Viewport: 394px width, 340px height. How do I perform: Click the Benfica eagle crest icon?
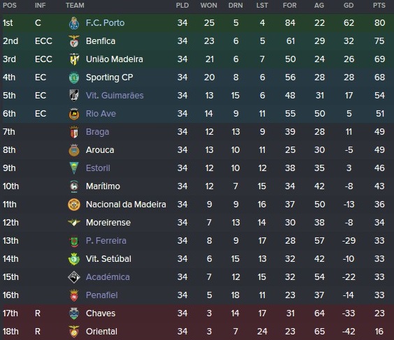74,41
